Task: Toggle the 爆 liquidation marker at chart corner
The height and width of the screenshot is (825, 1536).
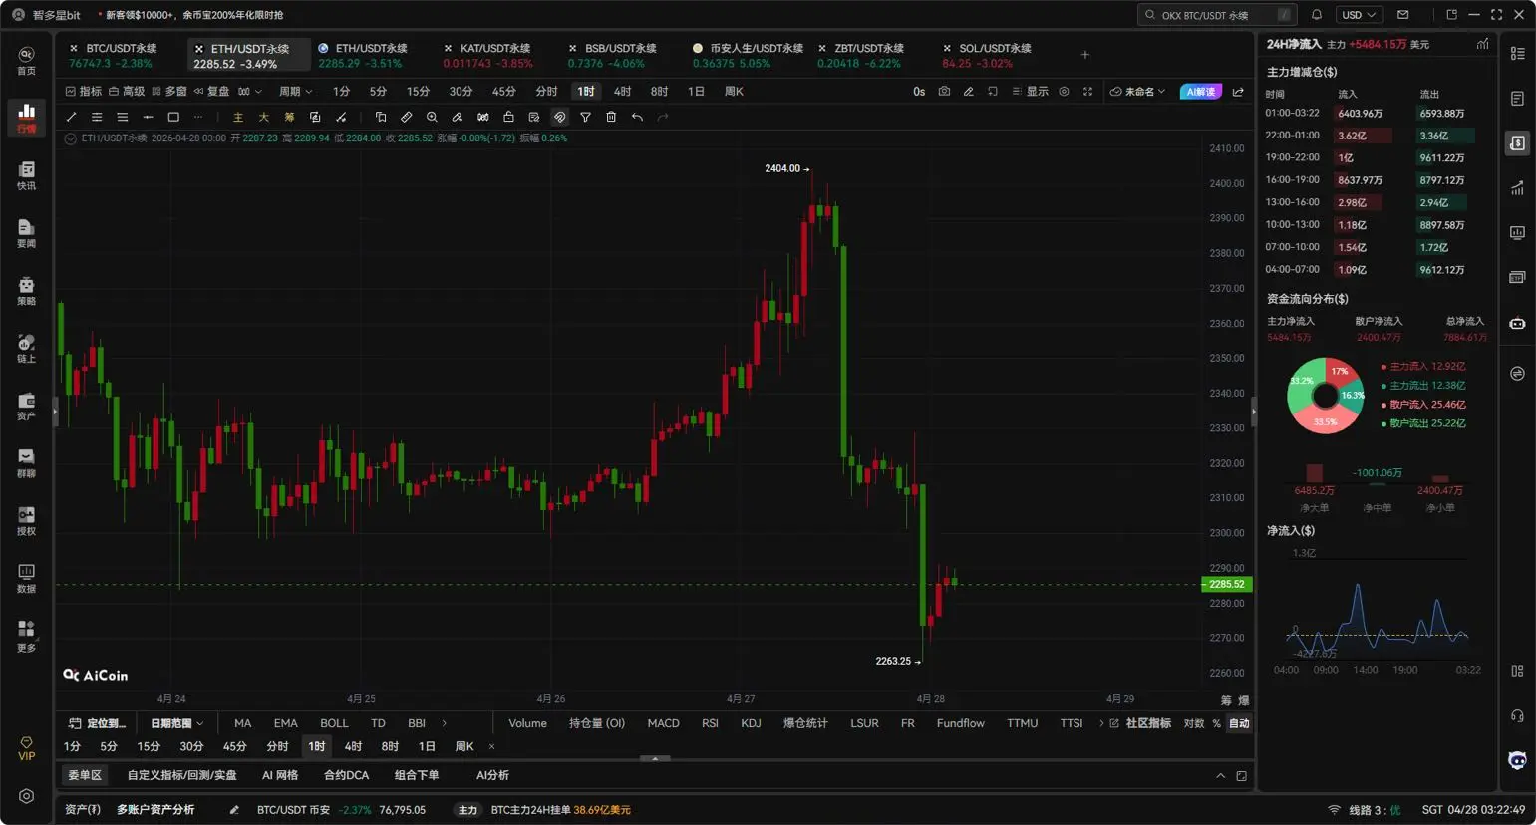Action: (1243, 700)
